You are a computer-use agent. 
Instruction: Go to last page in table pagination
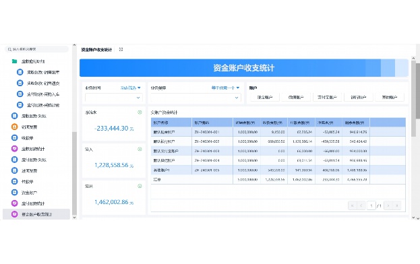pos(396,205)
